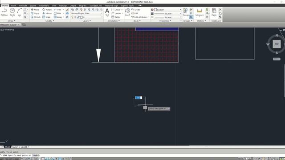Viewport: 285px width, 160px height.
Task: Click Create block
Action: [136, 10]
